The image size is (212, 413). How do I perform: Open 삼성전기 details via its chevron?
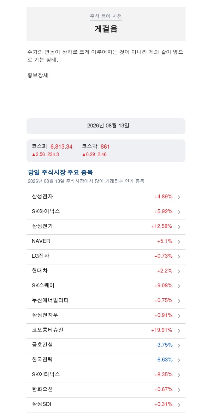(179, 227)
